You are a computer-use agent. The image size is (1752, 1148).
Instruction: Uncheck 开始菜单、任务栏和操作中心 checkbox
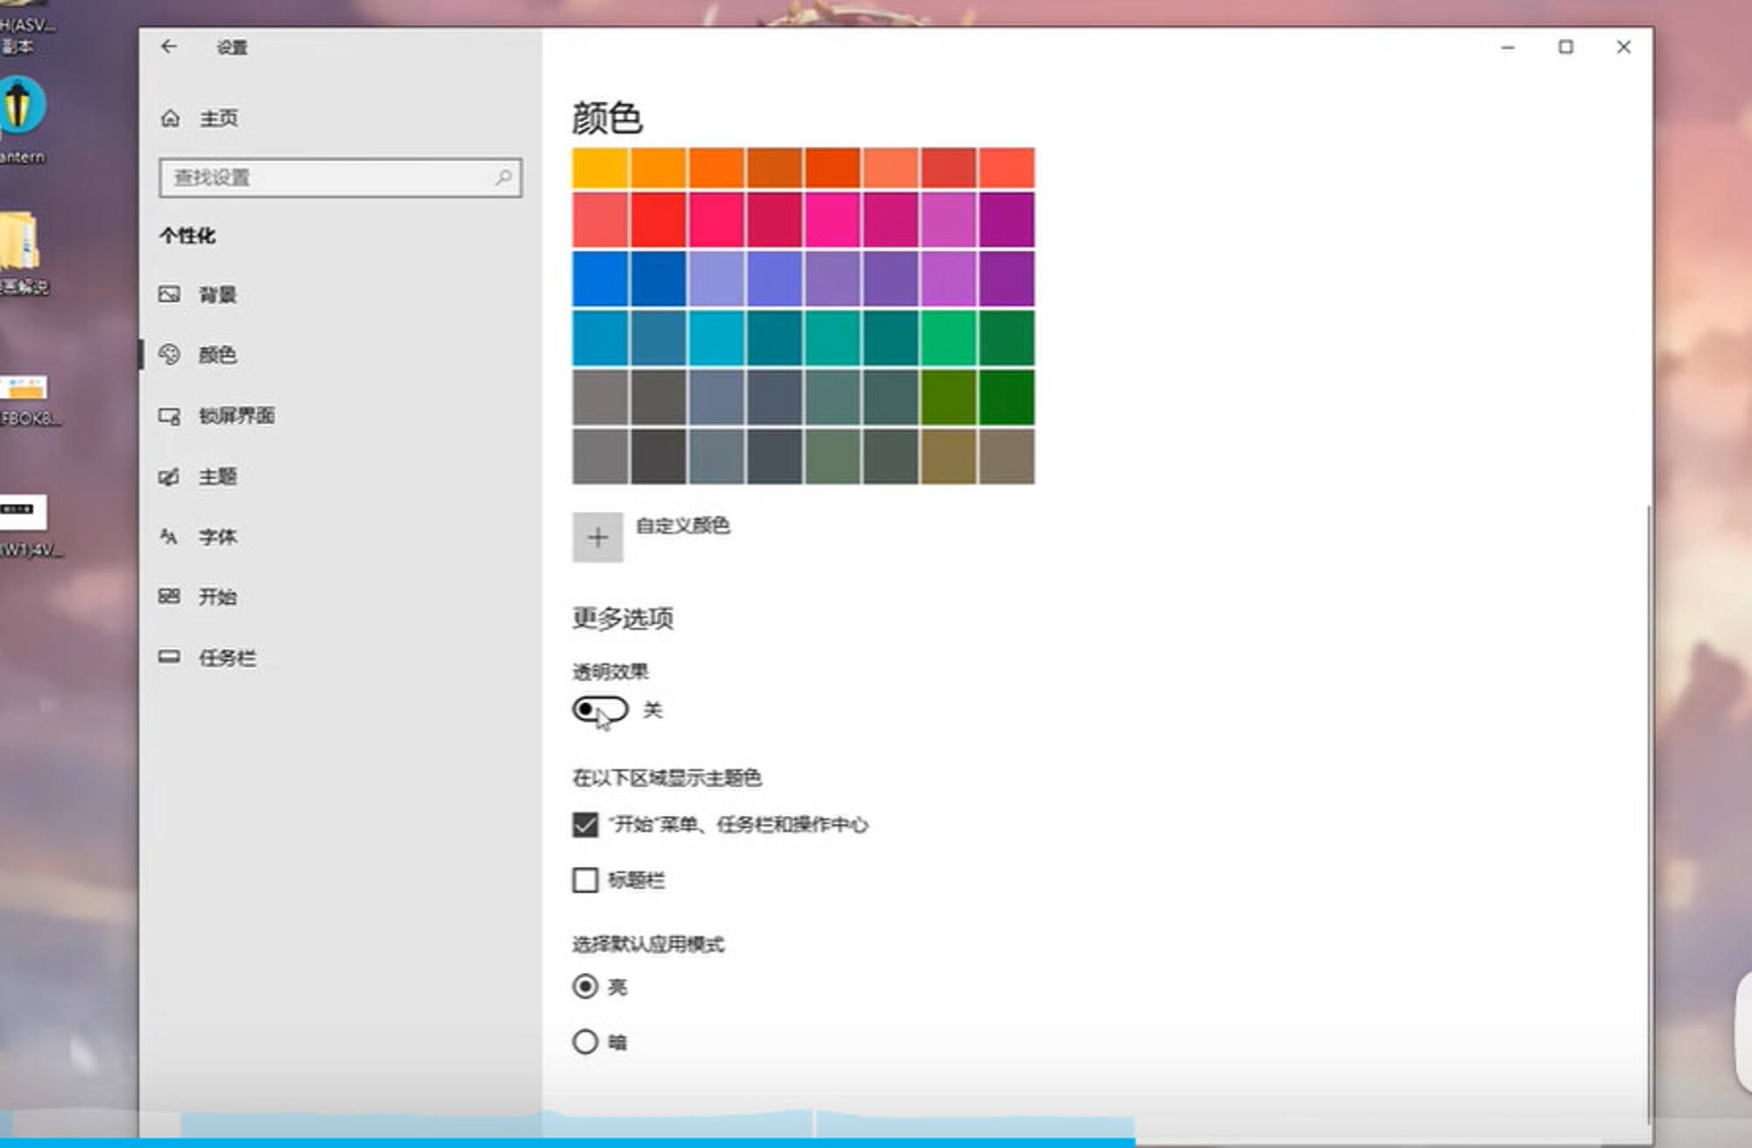pyautogui.click(x=585, y=825)
